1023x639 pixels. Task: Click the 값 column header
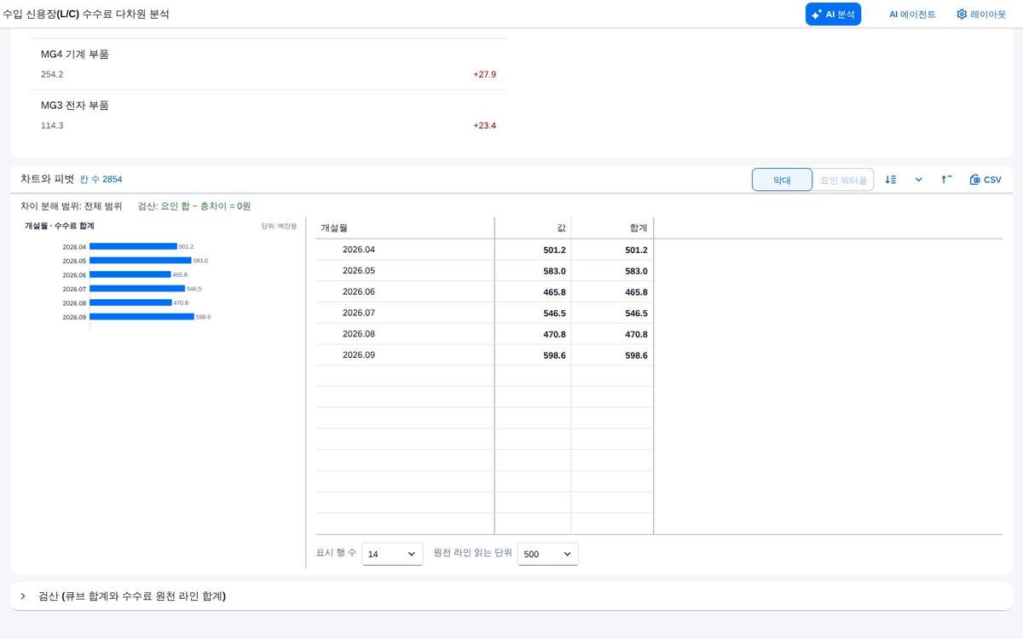(533, 228)
